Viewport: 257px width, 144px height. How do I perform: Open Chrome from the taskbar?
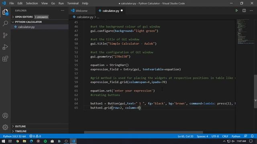[17, 141]
